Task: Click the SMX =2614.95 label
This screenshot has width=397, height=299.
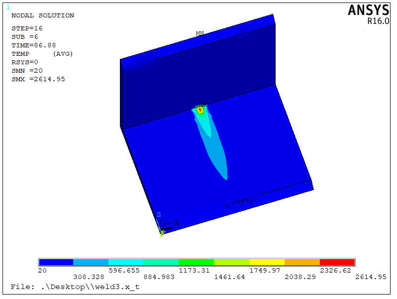Action: [x=38, y=79]
